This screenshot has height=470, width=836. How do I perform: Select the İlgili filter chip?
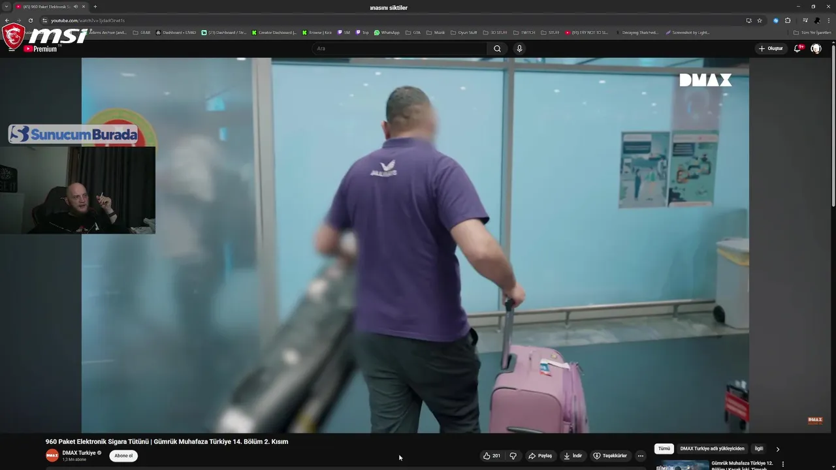click(x=759, y=448)
